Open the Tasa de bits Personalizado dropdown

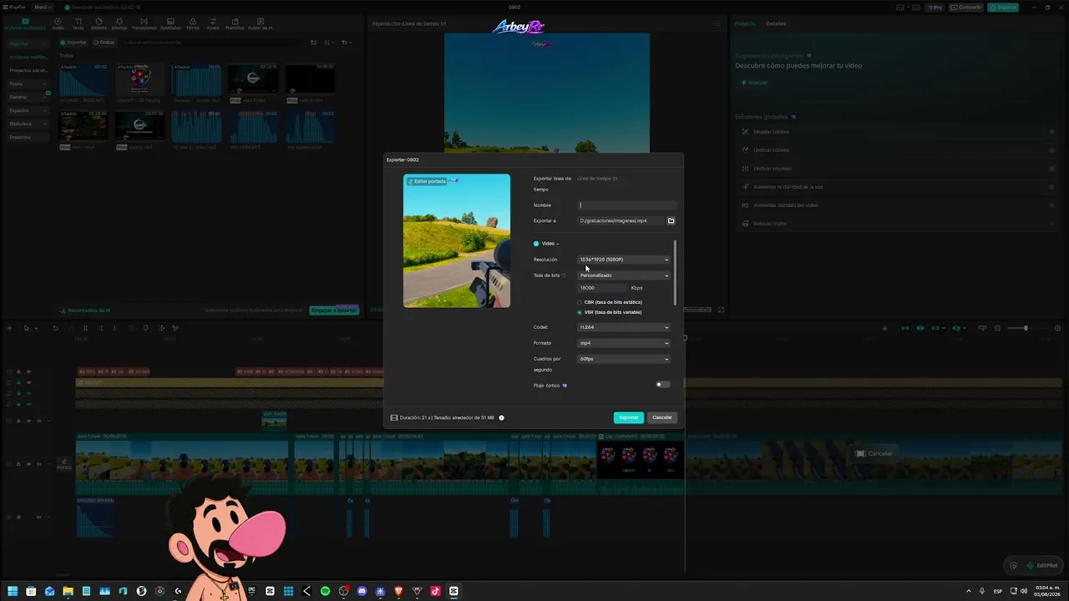point(624,275)
